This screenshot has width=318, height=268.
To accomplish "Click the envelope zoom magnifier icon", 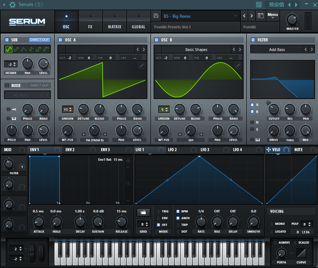I will click(x=128, y=183).
